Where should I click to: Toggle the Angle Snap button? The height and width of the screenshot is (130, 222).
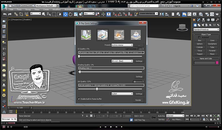point(120,14)
